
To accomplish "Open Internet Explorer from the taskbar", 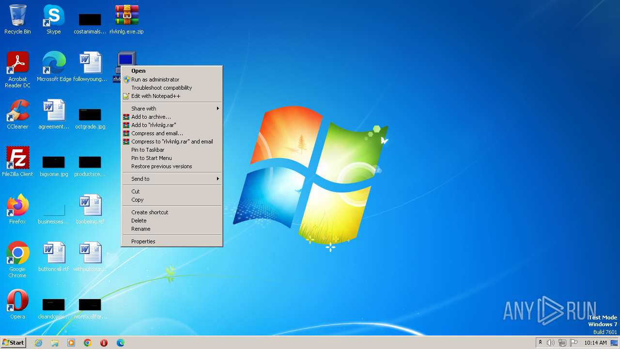I will point(38,343).
